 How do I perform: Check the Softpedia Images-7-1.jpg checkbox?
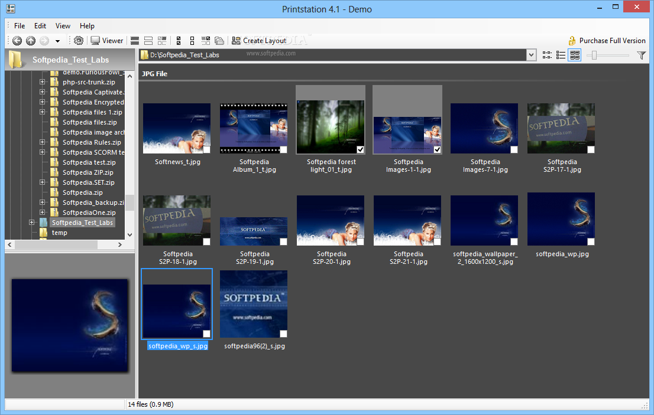pos(514,149)
